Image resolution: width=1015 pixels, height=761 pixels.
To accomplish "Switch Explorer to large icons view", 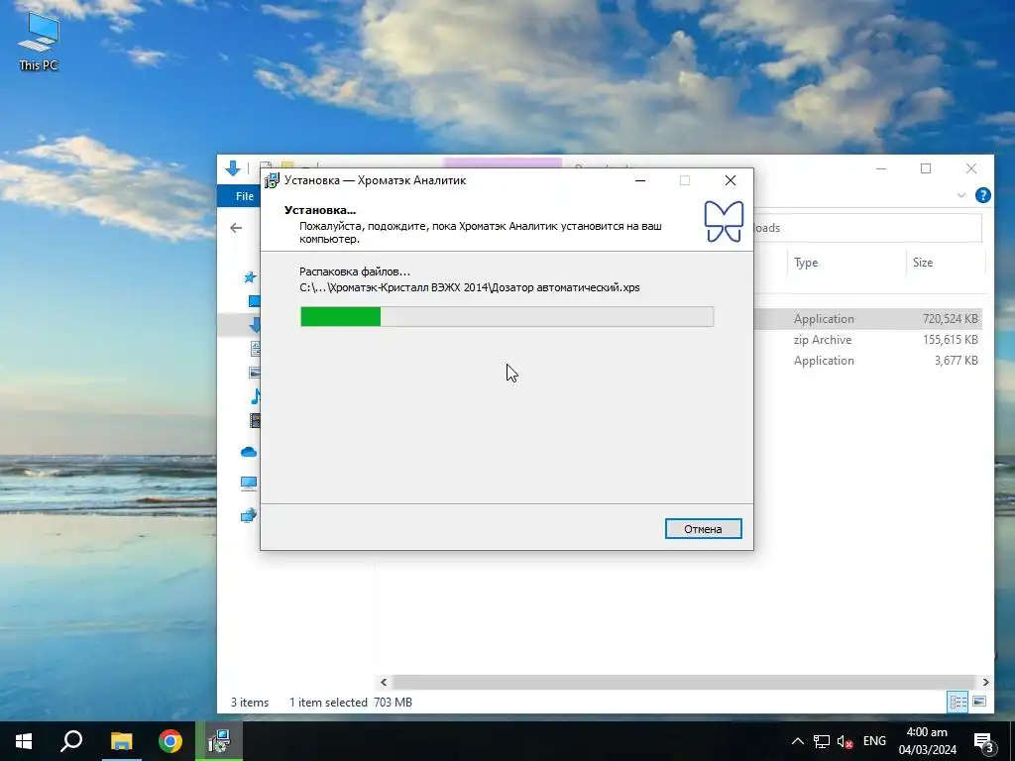I will [979, 702].
